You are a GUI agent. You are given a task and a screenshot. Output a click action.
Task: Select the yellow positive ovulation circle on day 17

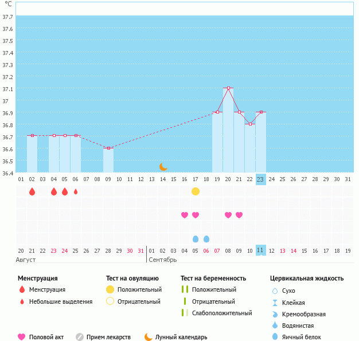pos(196,191)
